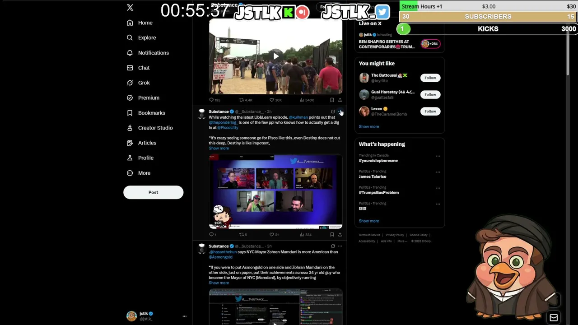
Task: Open the Mamdani tweet video thumbnail
Action: click(x=275, y=307)
